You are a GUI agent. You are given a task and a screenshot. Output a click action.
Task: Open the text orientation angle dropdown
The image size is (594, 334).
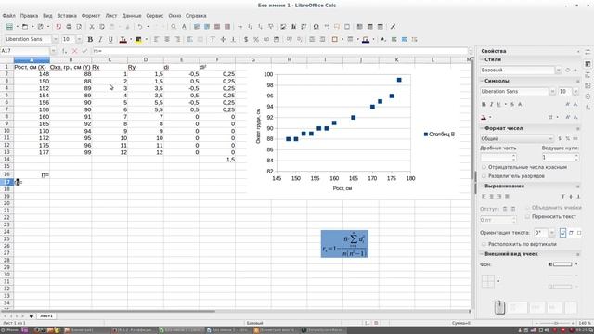click(551, 233)
